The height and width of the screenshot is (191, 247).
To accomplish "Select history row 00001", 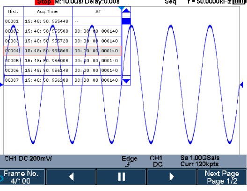I will pos(62,21).
